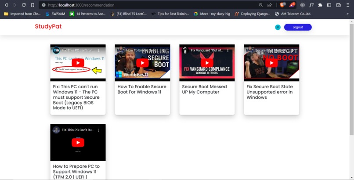Open the Brave Wallet icon
Viewport: 354px width, 180px height.
pyautogui.click(x=338, y=5)
